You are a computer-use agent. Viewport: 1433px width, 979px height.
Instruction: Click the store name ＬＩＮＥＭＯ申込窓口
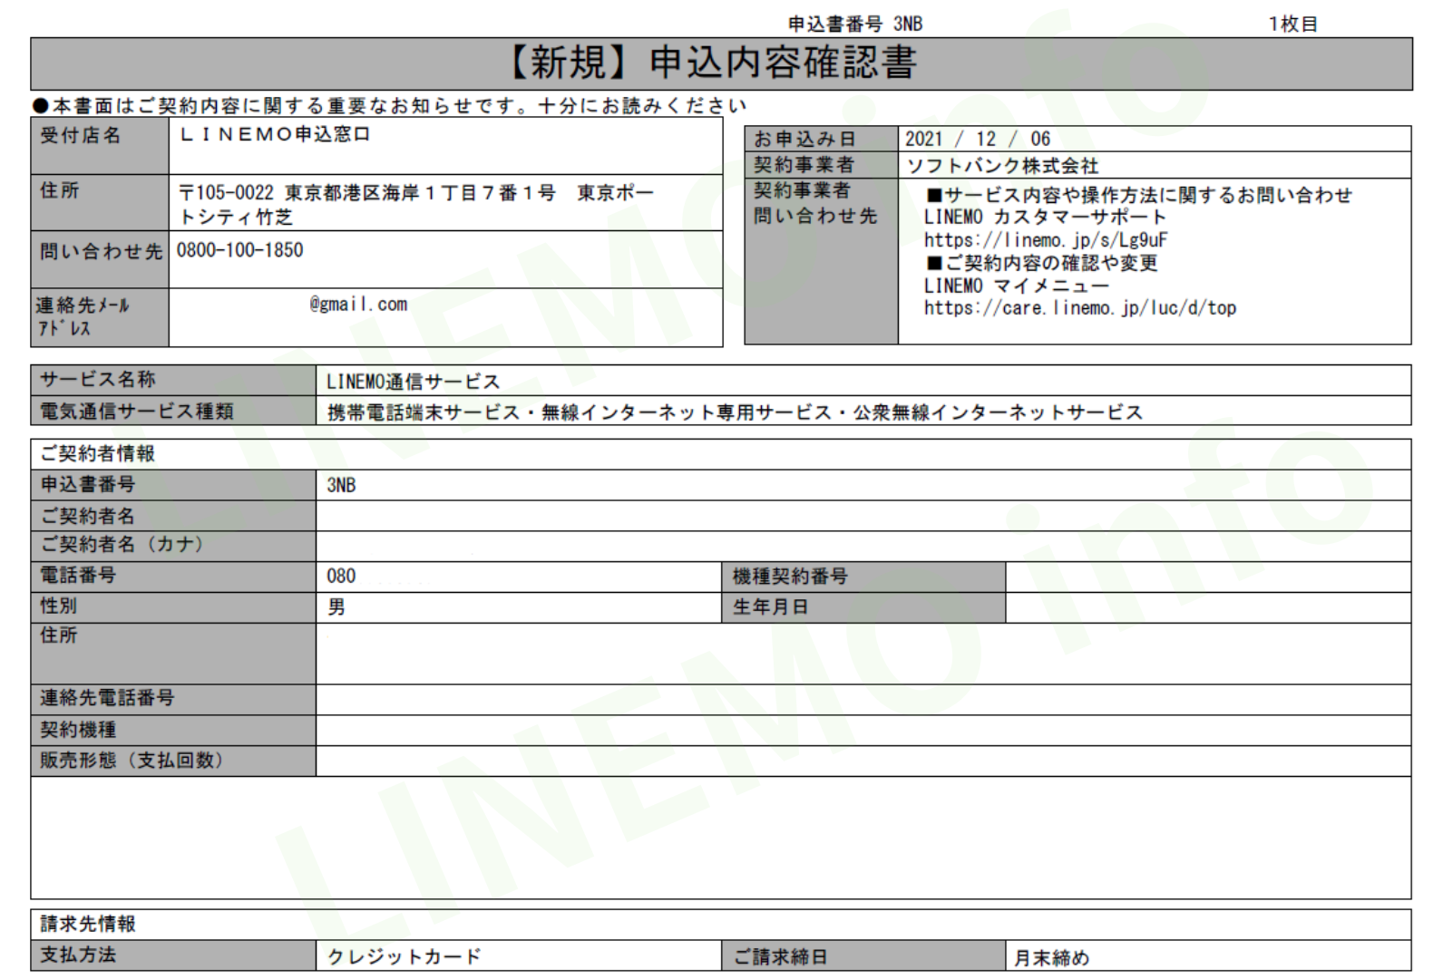tap(275, 134)
